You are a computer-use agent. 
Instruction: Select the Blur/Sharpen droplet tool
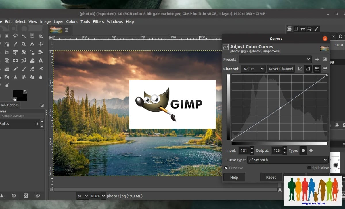(x=41, y=77)
